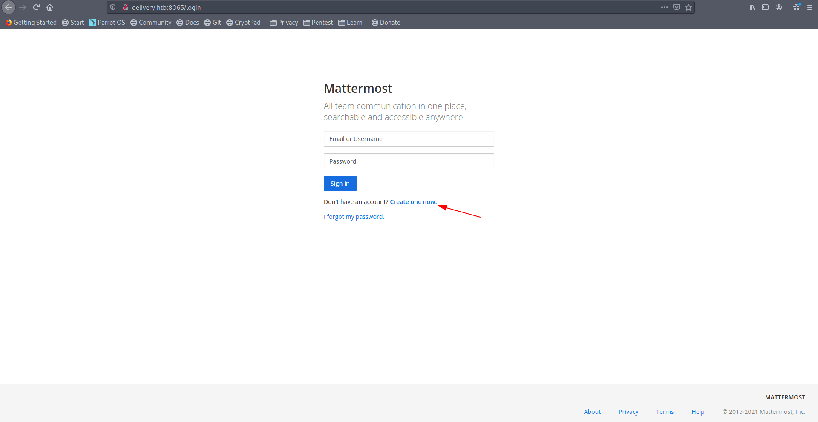Open the About footer link
Screen dimensions: 818x422
point(592,412)
